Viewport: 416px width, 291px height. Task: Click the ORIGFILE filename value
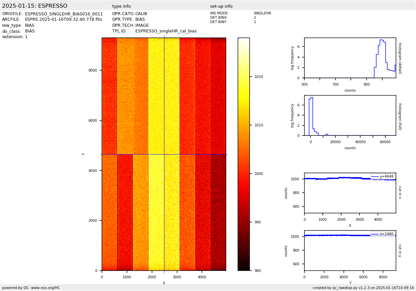click(64, 14)
